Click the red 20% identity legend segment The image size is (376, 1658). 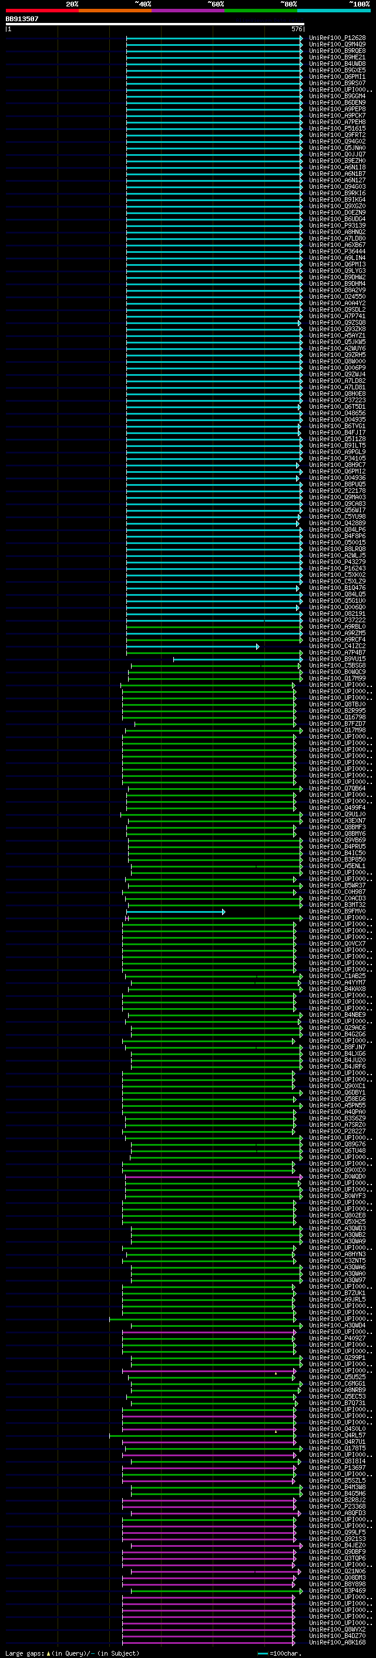coord(42,11)
